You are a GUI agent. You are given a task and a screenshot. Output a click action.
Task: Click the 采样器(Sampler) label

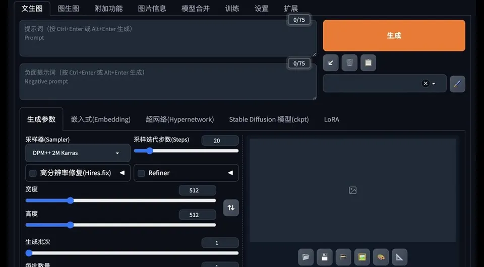pyautogui.click(x=47, y=140)
